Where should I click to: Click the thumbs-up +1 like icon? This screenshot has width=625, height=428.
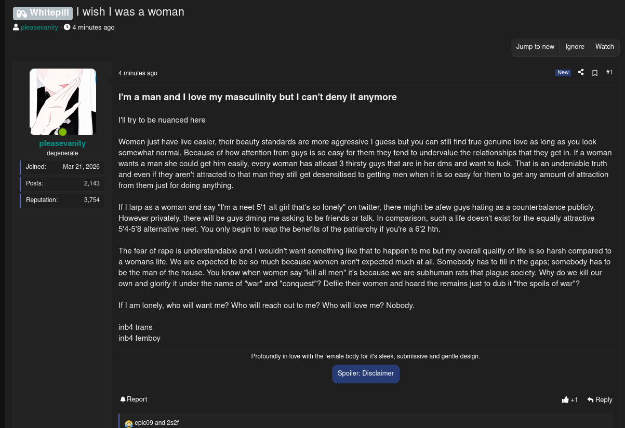click(565, 400)
